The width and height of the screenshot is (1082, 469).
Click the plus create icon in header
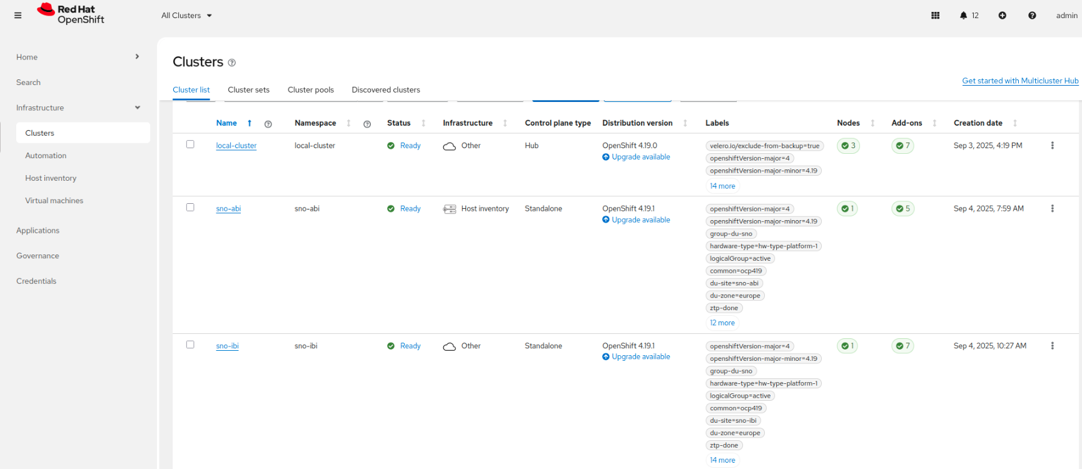pos(1002,16)
